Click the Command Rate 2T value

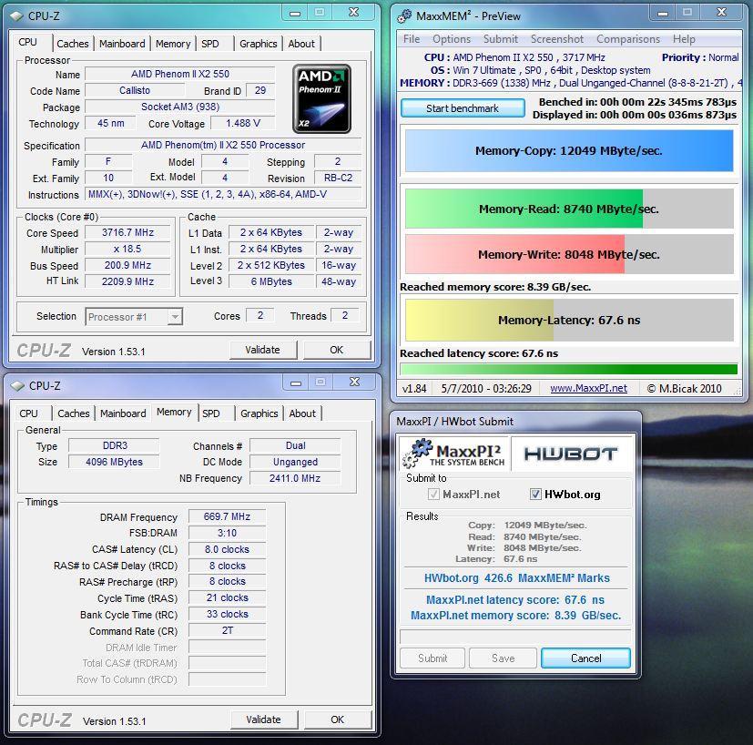(x=227, y=630)
